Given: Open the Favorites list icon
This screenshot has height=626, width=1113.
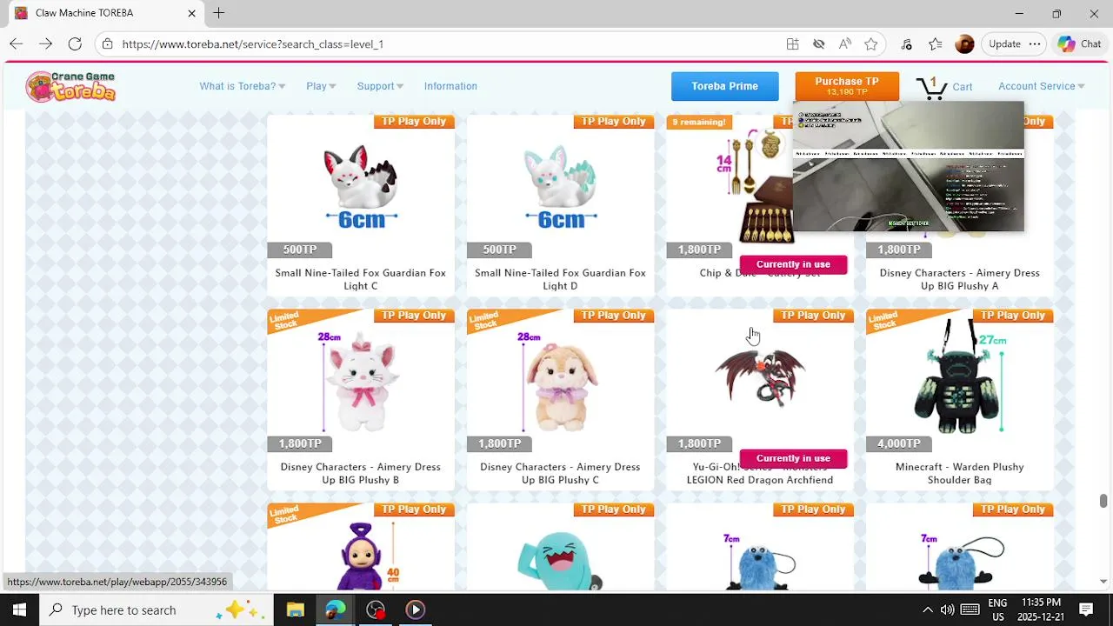Looking at the screenshot, I should pos(935,44).
